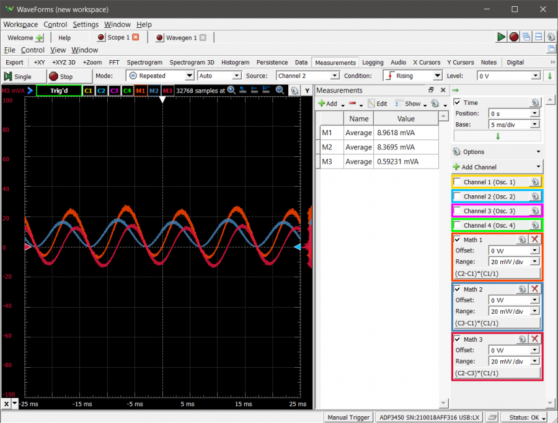
Task: Close the Wavegen 1 tab
Action: coord(203,37)
